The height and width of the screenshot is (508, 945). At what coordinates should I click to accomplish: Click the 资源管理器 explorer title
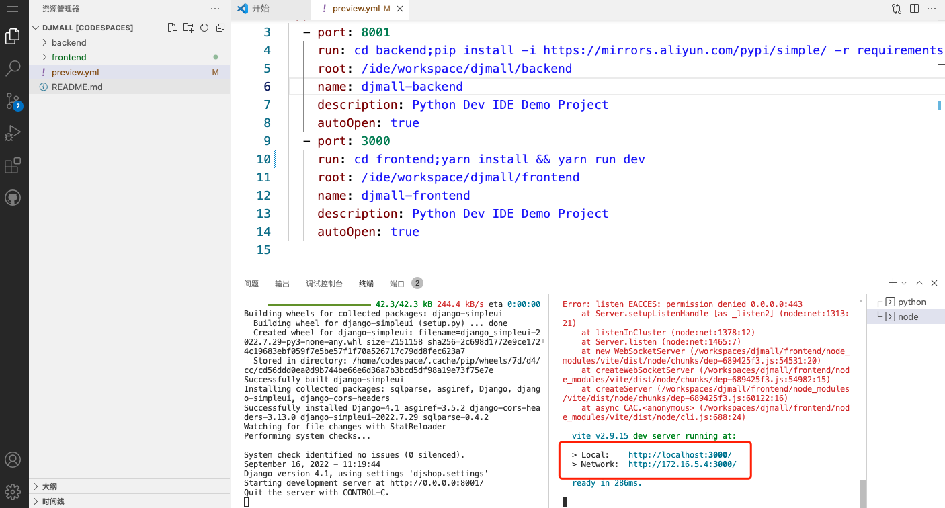[60, 9]
